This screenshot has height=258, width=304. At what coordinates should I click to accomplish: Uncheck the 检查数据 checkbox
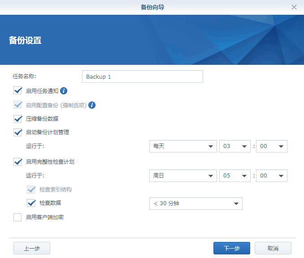pyautogui.click(x=31, y=203)
